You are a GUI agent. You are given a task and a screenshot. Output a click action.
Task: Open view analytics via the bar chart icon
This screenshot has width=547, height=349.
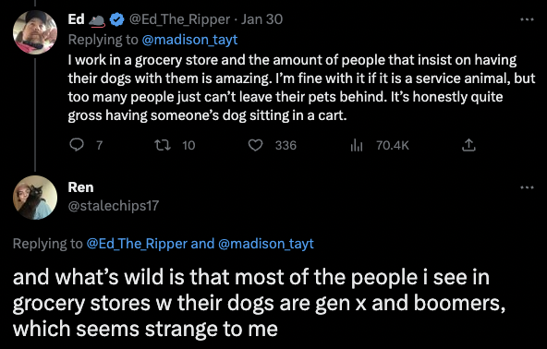[x=356, y=145]
